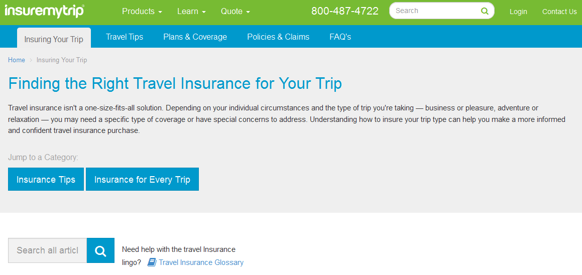Click the green search magnifier icon

tap(484, 11)
